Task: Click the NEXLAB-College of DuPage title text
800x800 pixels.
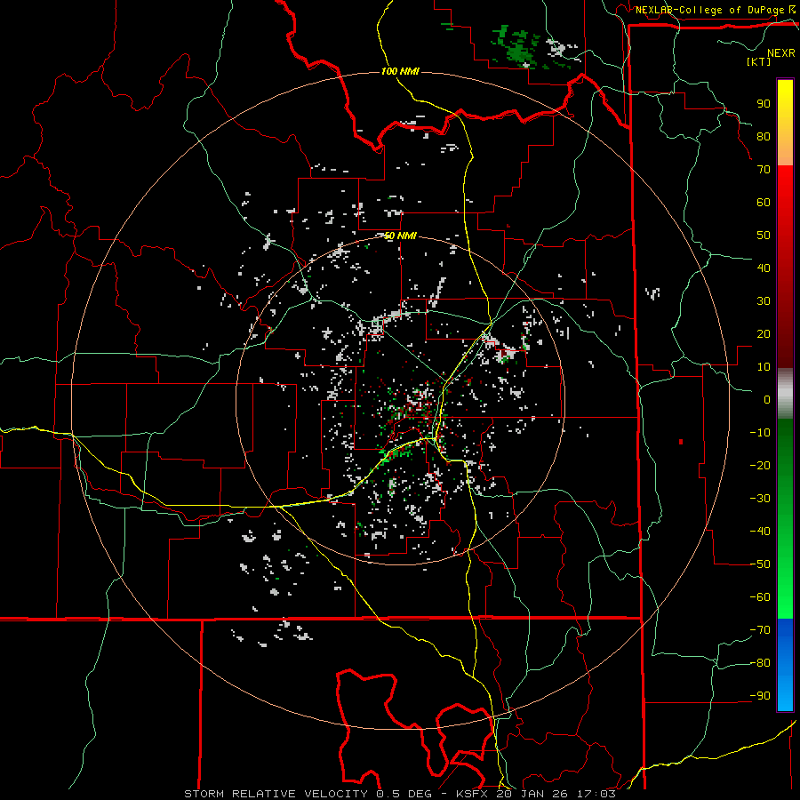Action: 709,10
